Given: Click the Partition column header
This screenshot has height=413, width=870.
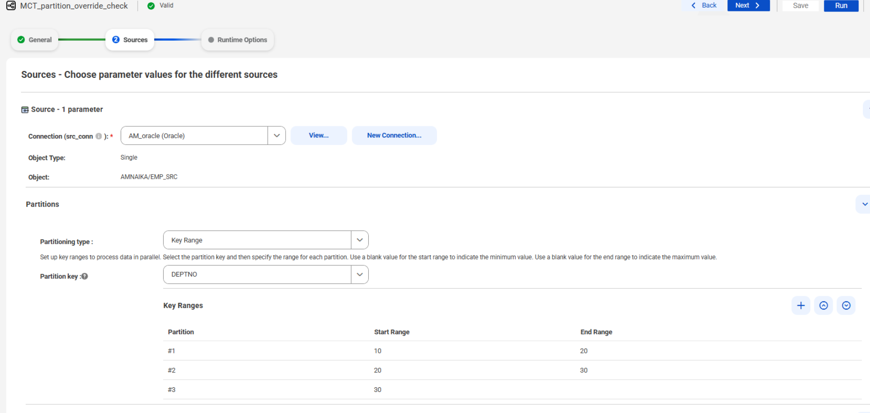Looking at the screenshot, I should click(181, 332).
